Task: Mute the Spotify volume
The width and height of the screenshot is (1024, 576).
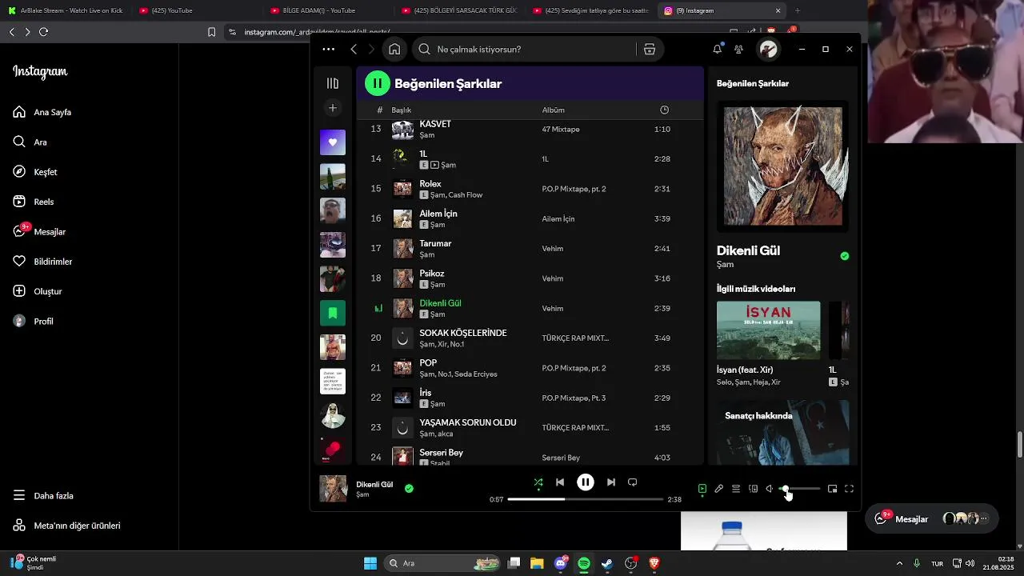Action: point(770,489)
